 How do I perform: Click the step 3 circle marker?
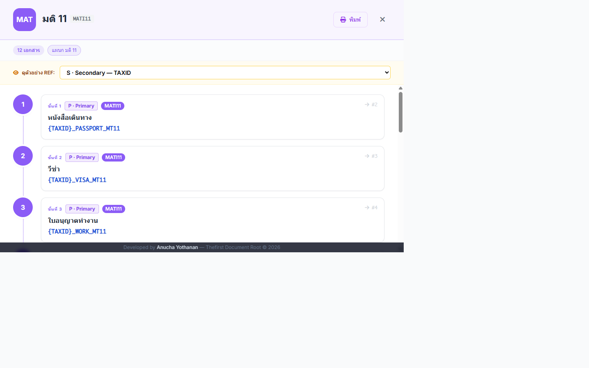tap(23, 207)
